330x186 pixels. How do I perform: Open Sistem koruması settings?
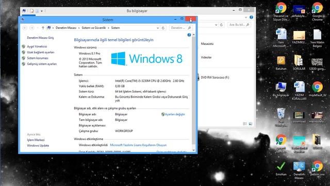coord(38,58)
